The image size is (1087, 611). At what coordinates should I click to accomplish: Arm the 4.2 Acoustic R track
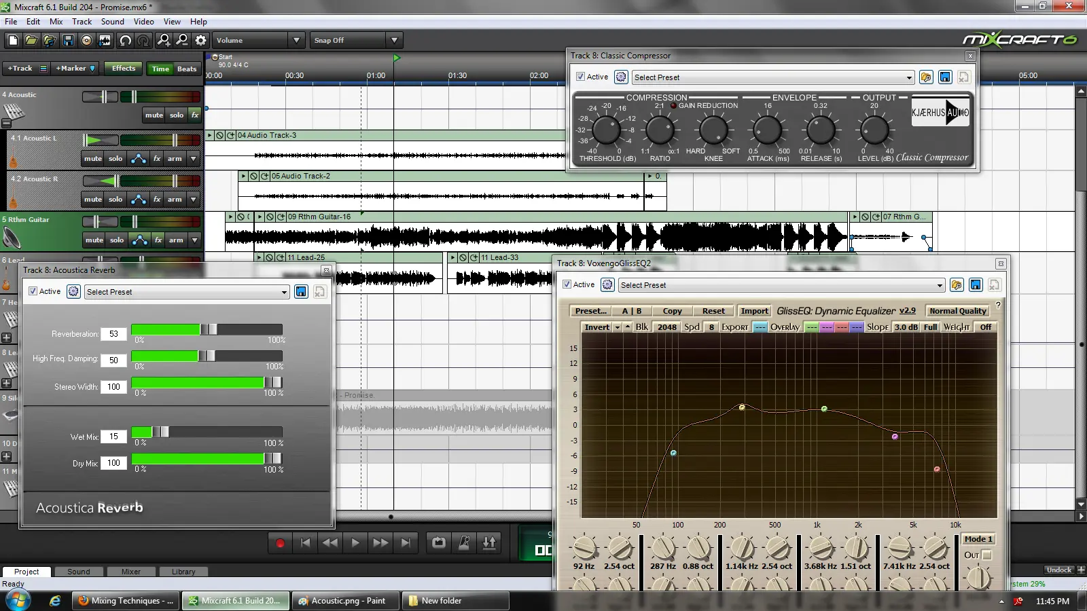[175, 200]
